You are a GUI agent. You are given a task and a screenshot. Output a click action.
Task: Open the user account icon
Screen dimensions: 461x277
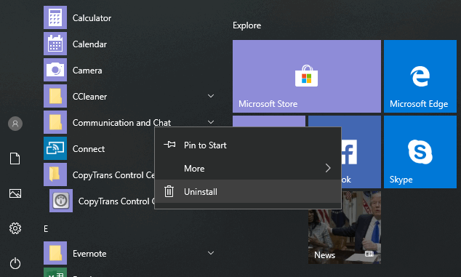tap(15, 124)
